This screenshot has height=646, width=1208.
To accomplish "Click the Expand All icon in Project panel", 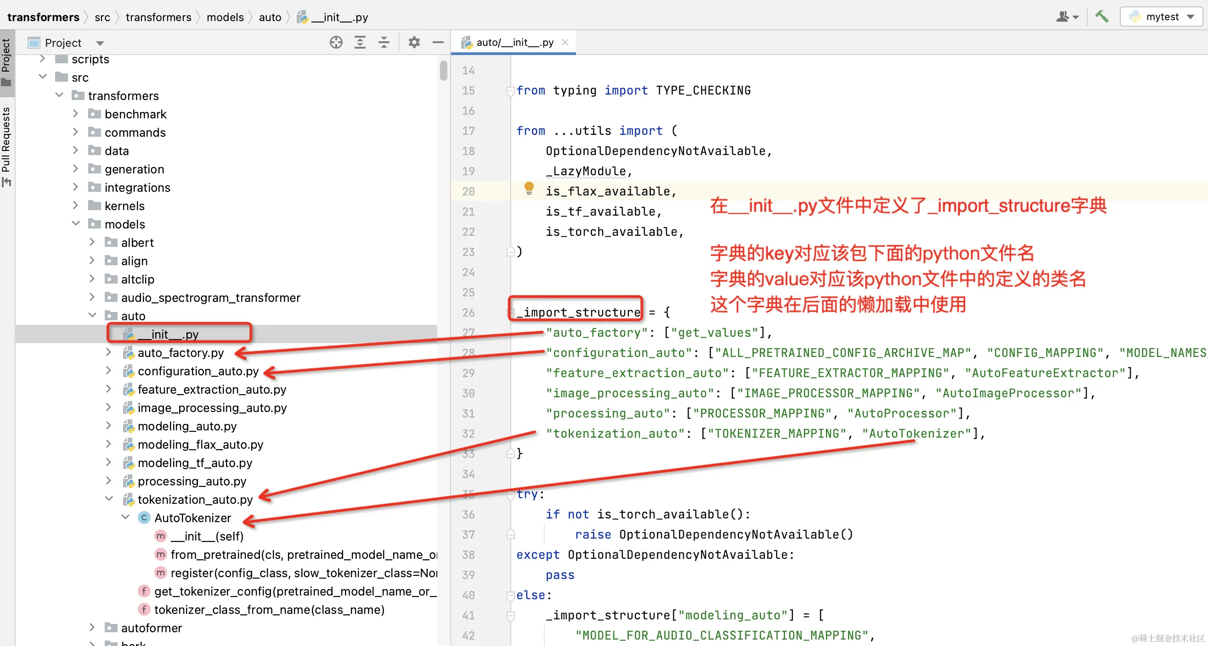I will tap(360, 43).
